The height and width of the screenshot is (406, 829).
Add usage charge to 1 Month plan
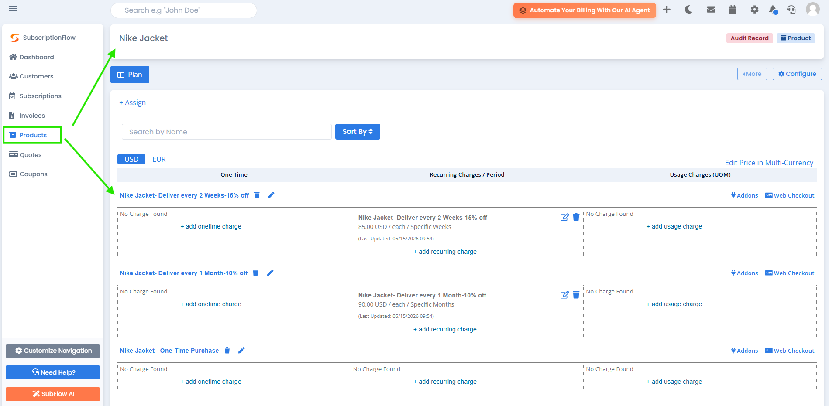coord(674,304)
